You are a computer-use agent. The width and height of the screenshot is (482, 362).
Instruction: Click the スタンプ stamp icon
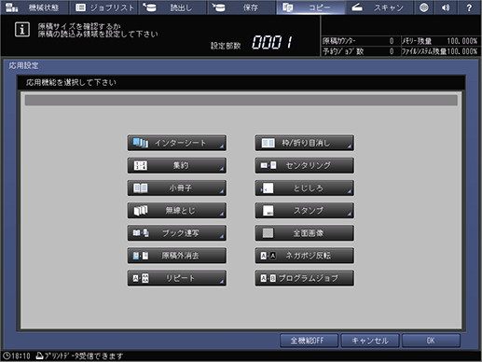[269, 211]
